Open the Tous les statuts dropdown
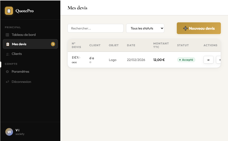This screenshot has width=228, height=141. (145, 28)
